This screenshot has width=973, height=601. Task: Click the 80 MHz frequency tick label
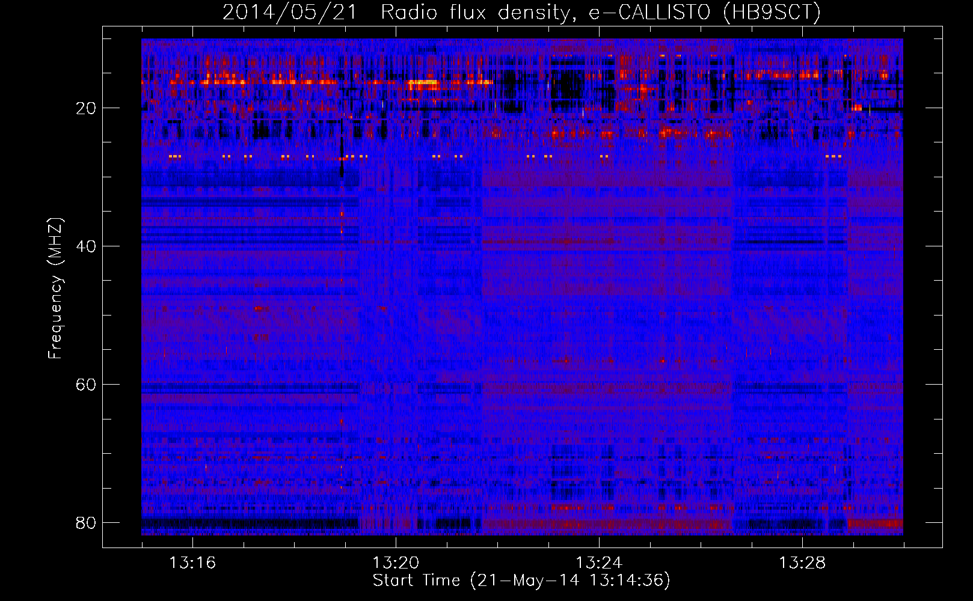(86, 523)
